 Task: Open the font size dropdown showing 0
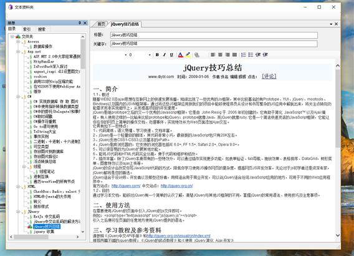(x=150, y=55)
